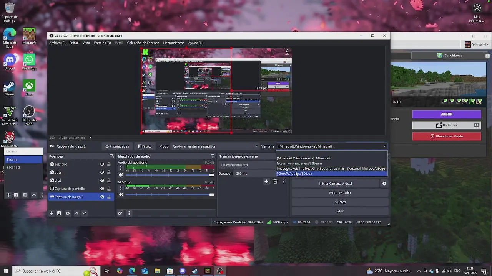Hide the Captura de pantalla source
Screen dimensions: 492x276
click(x=102, y=189)
